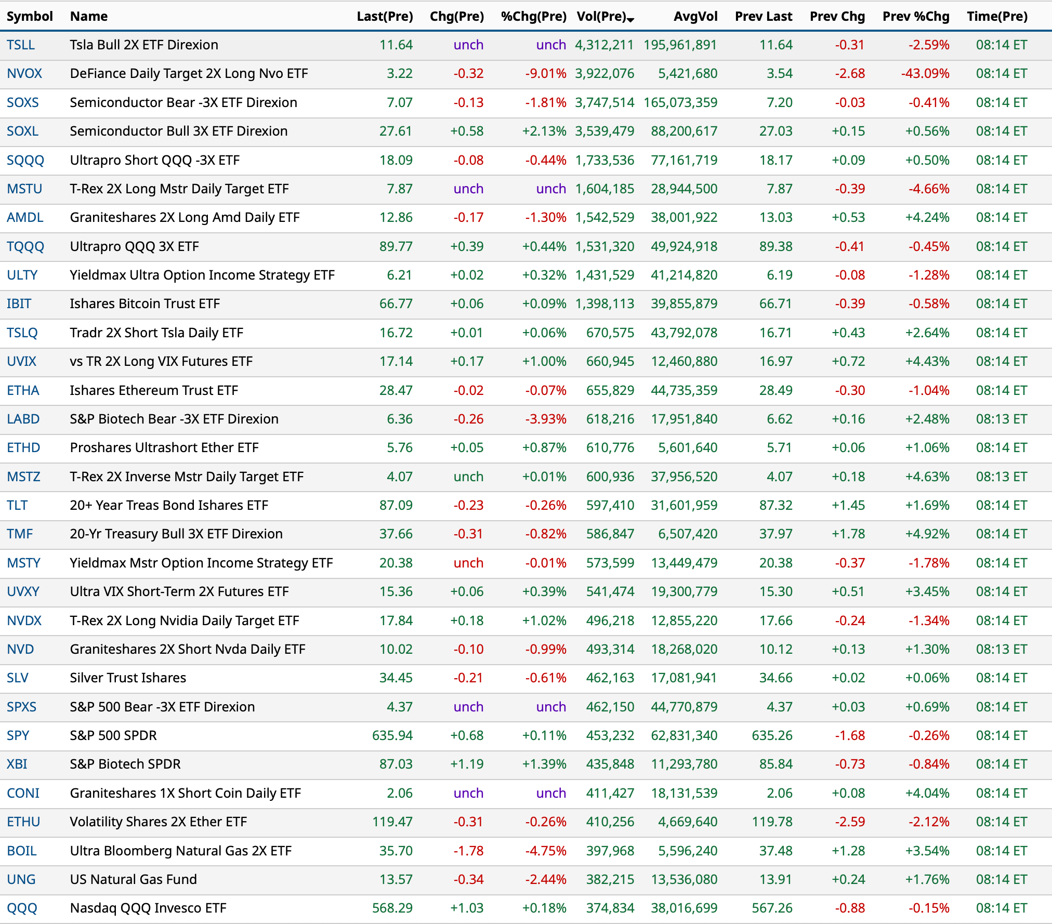Open the NVOX ticker link
Viewport: 1052px width, 924px height.
point(24,74)
